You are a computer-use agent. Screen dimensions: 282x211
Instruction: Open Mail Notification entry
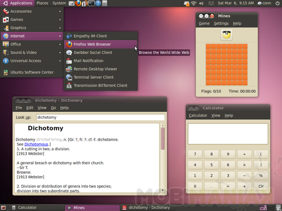(x=101, y=61)
